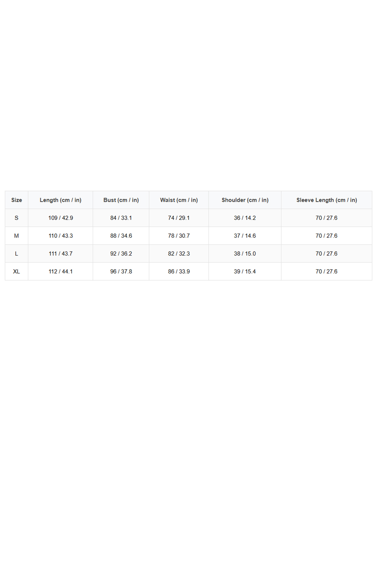The width and height of the screenshot is (376, 564).
Task: Select the 39 / 15.4 shoulder cell
Action: (x=245, y=272)
